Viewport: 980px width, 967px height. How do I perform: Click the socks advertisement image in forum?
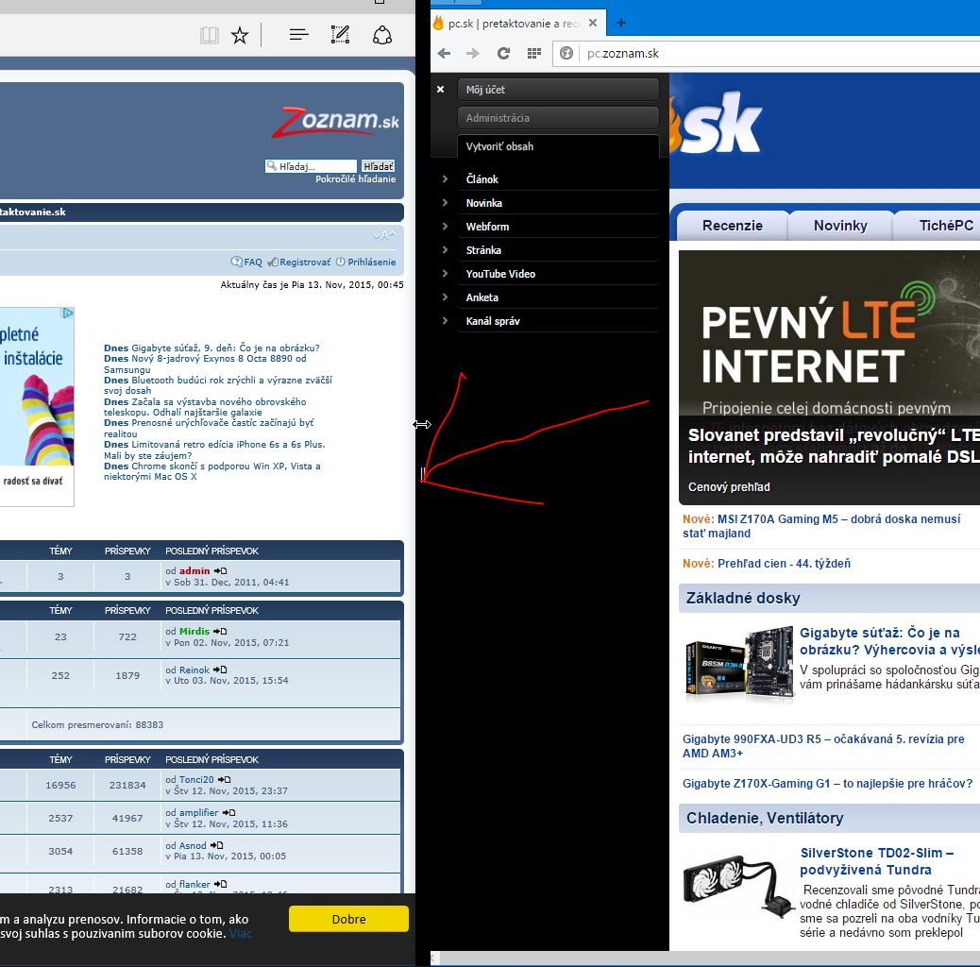coord(37,406)
